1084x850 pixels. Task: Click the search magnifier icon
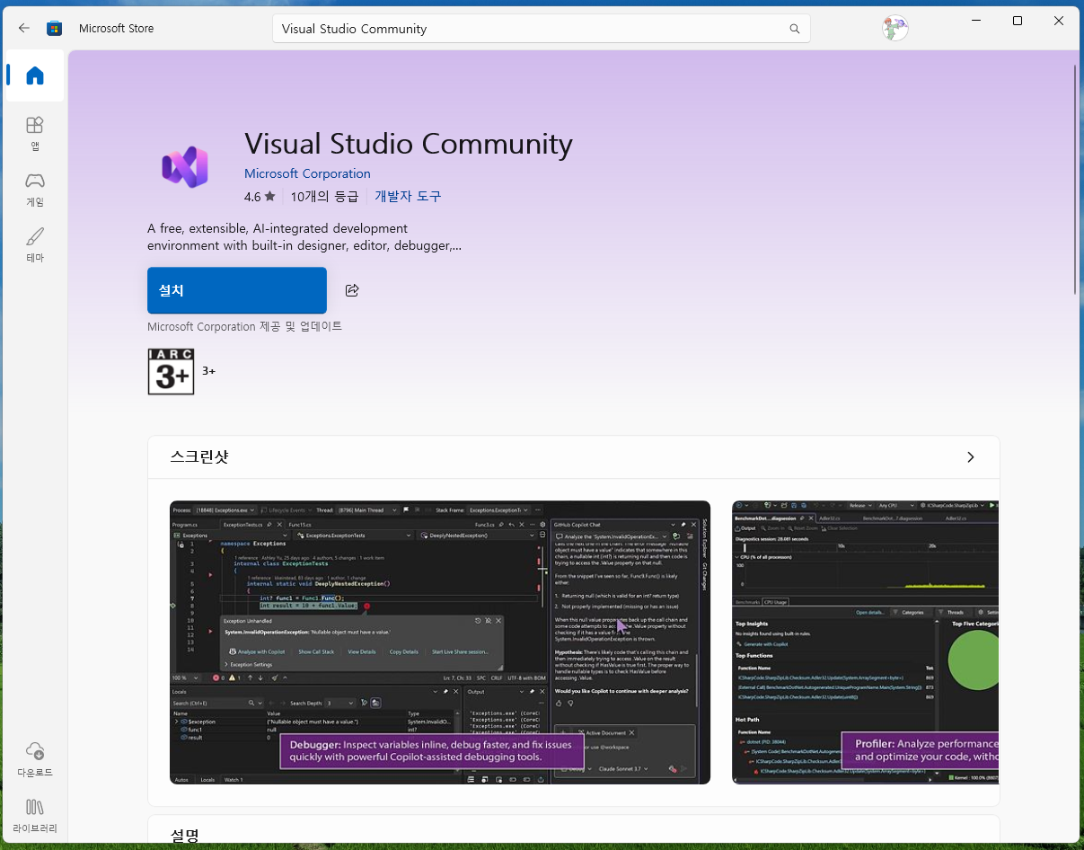794,29
